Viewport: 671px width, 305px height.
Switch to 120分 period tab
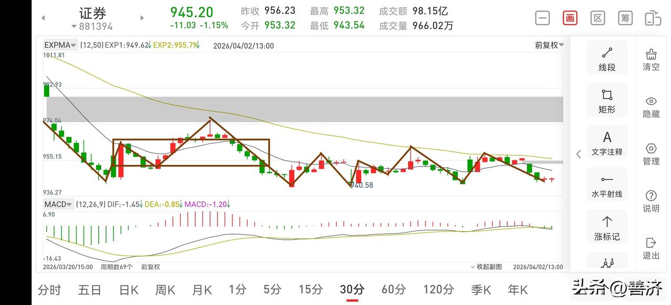click(438, 289)
